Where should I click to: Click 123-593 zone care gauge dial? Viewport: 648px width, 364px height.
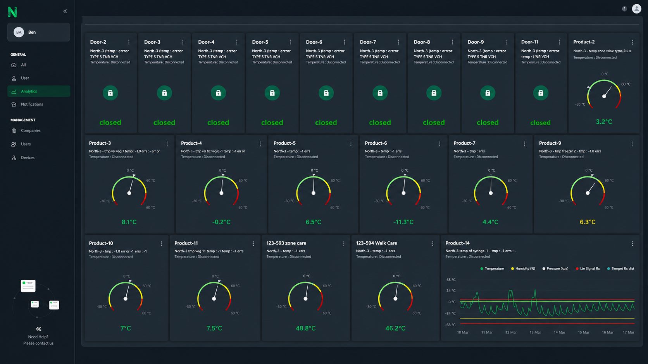pyautogui.click(x=305, y=296)
